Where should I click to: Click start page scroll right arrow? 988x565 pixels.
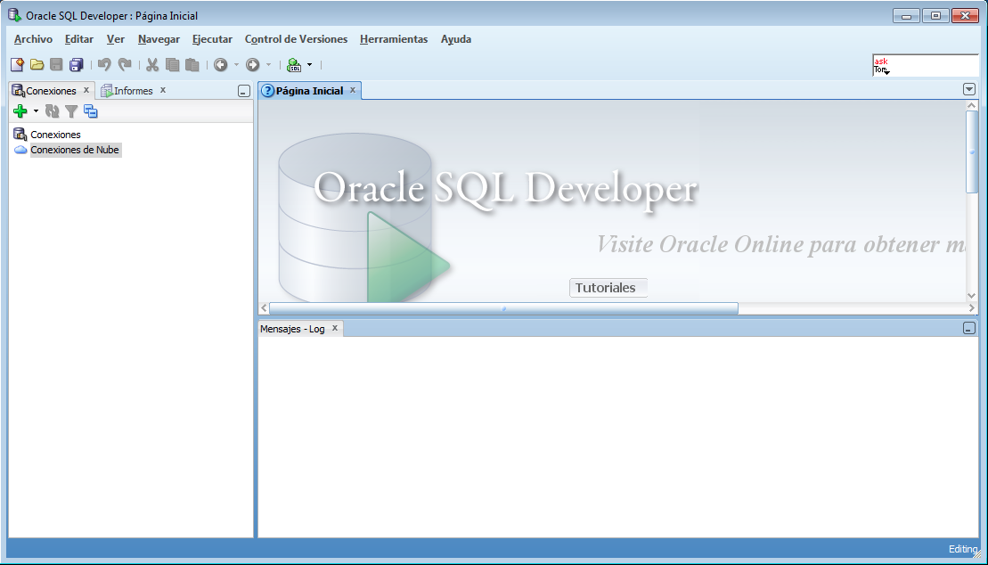[972, 308]
